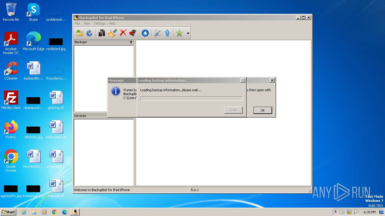This screenshot has width=385, height=216.
Task: Open the Settings menu
Action: 99,23
